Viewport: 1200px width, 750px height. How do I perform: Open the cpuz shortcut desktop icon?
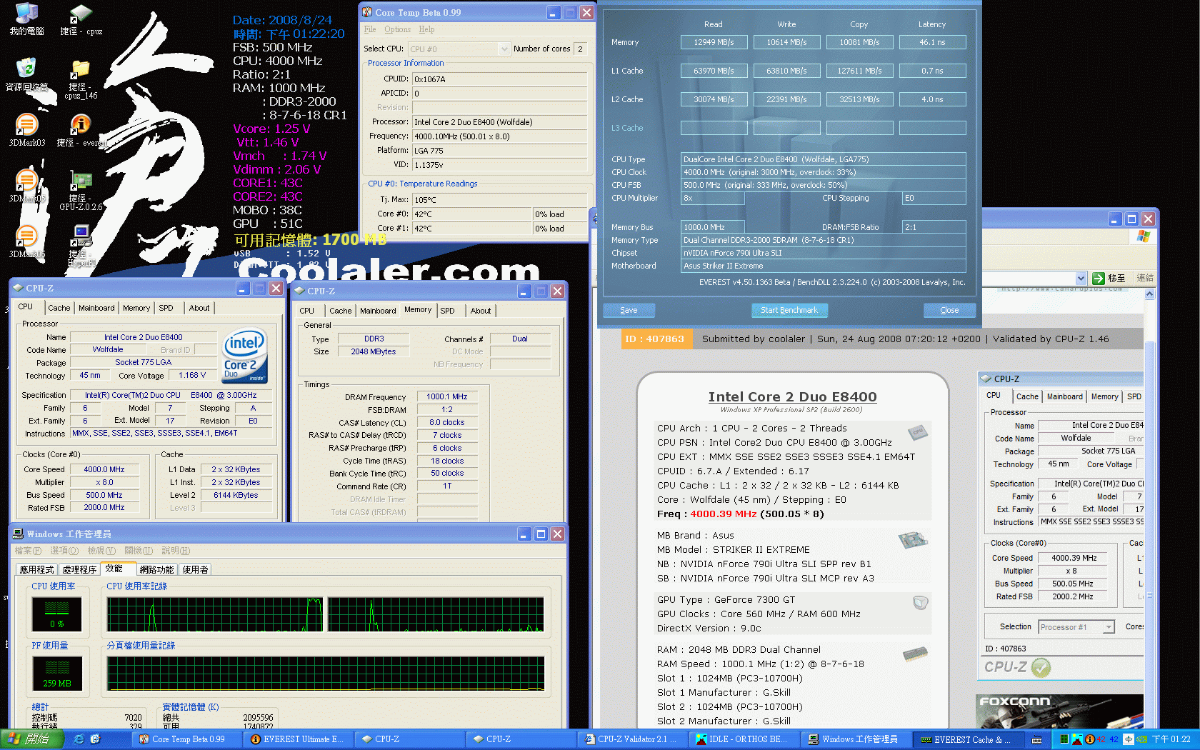pyautogui.click(x=81, y=19)
